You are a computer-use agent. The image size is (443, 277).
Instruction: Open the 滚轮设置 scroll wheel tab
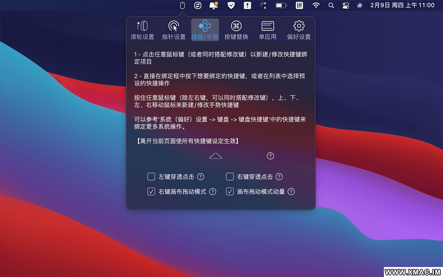tap(142, 30)
